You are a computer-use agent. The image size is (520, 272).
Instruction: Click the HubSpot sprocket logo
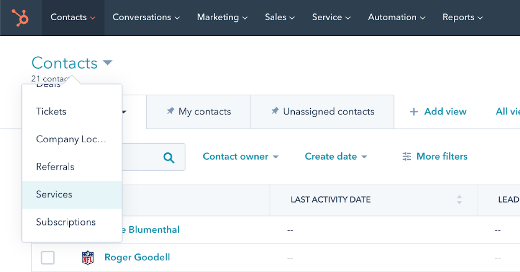tap(20, 18)
